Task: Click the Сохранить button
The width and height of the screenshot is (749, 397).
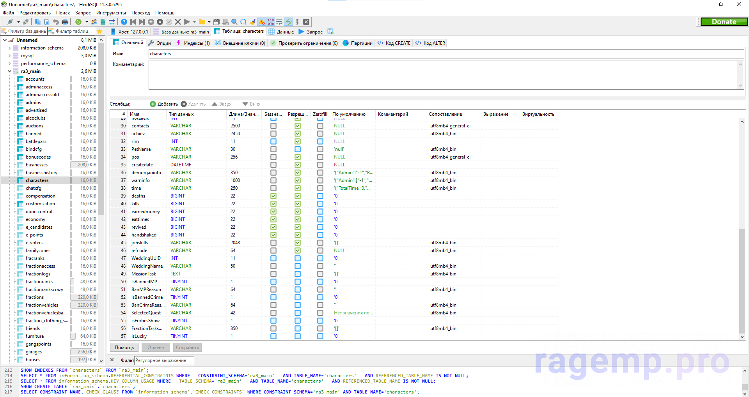Action: 187,348
